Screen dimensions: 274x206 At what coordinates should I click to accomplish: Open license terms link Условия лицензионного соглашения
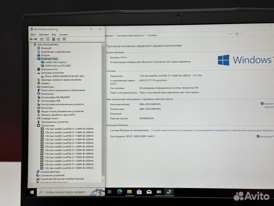tap(212, 130)
